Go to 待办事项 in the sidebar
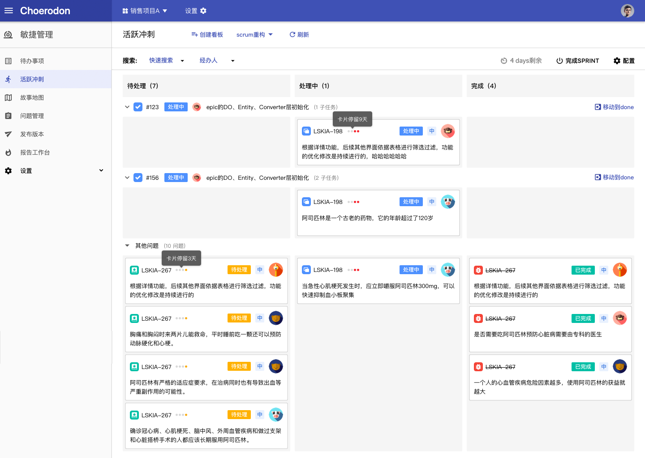This screenshot has width=645, height=458. (56, 61)
